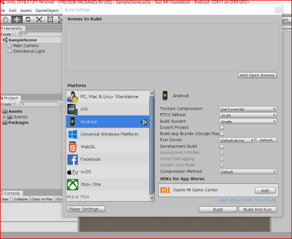Click the PC, Mac & Linux Standalone platform icon

(x=73, y=96)
